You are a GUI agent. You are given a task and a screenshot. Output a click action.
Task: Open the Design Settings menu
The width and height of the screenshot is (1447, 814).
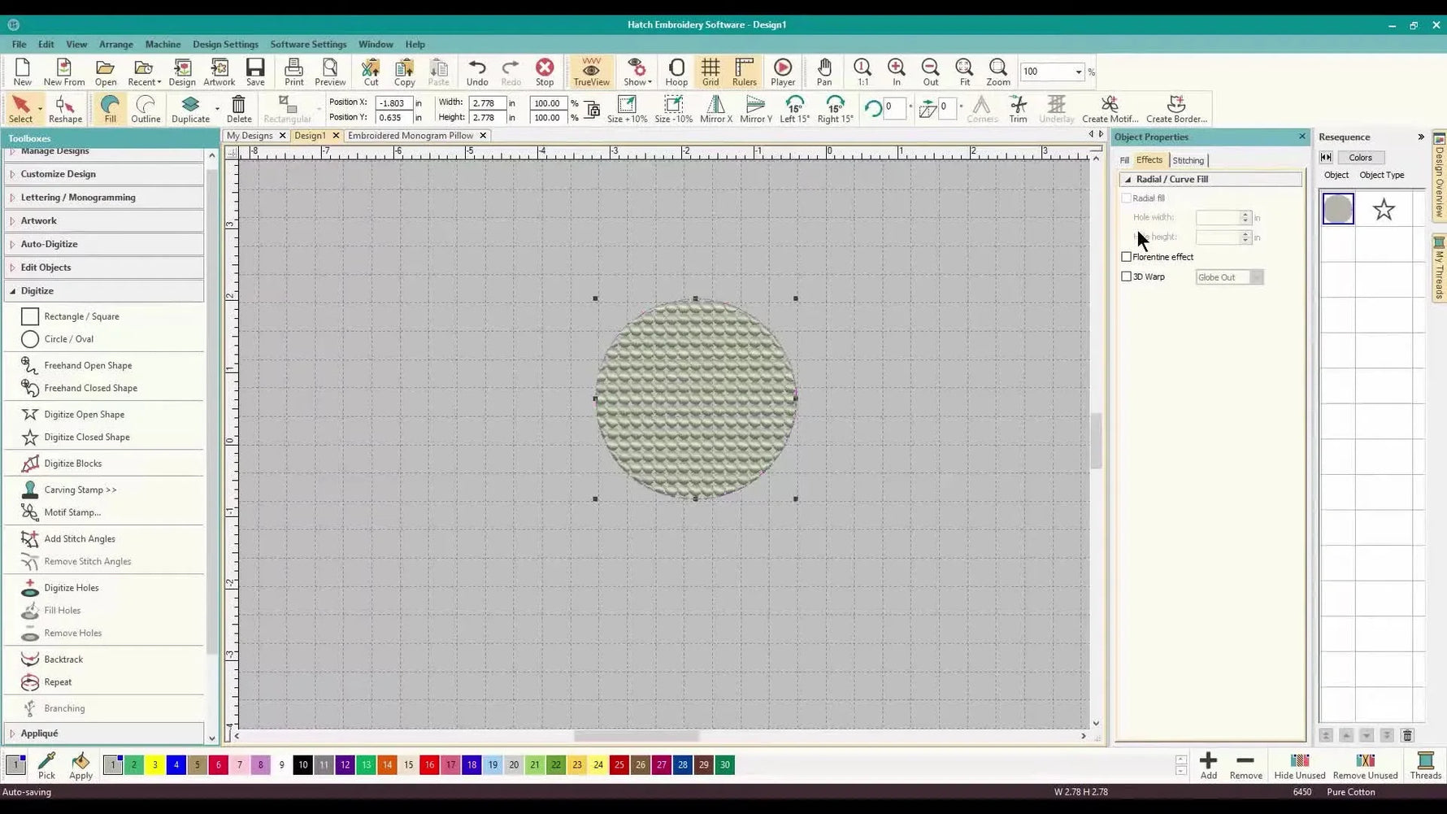225,45
